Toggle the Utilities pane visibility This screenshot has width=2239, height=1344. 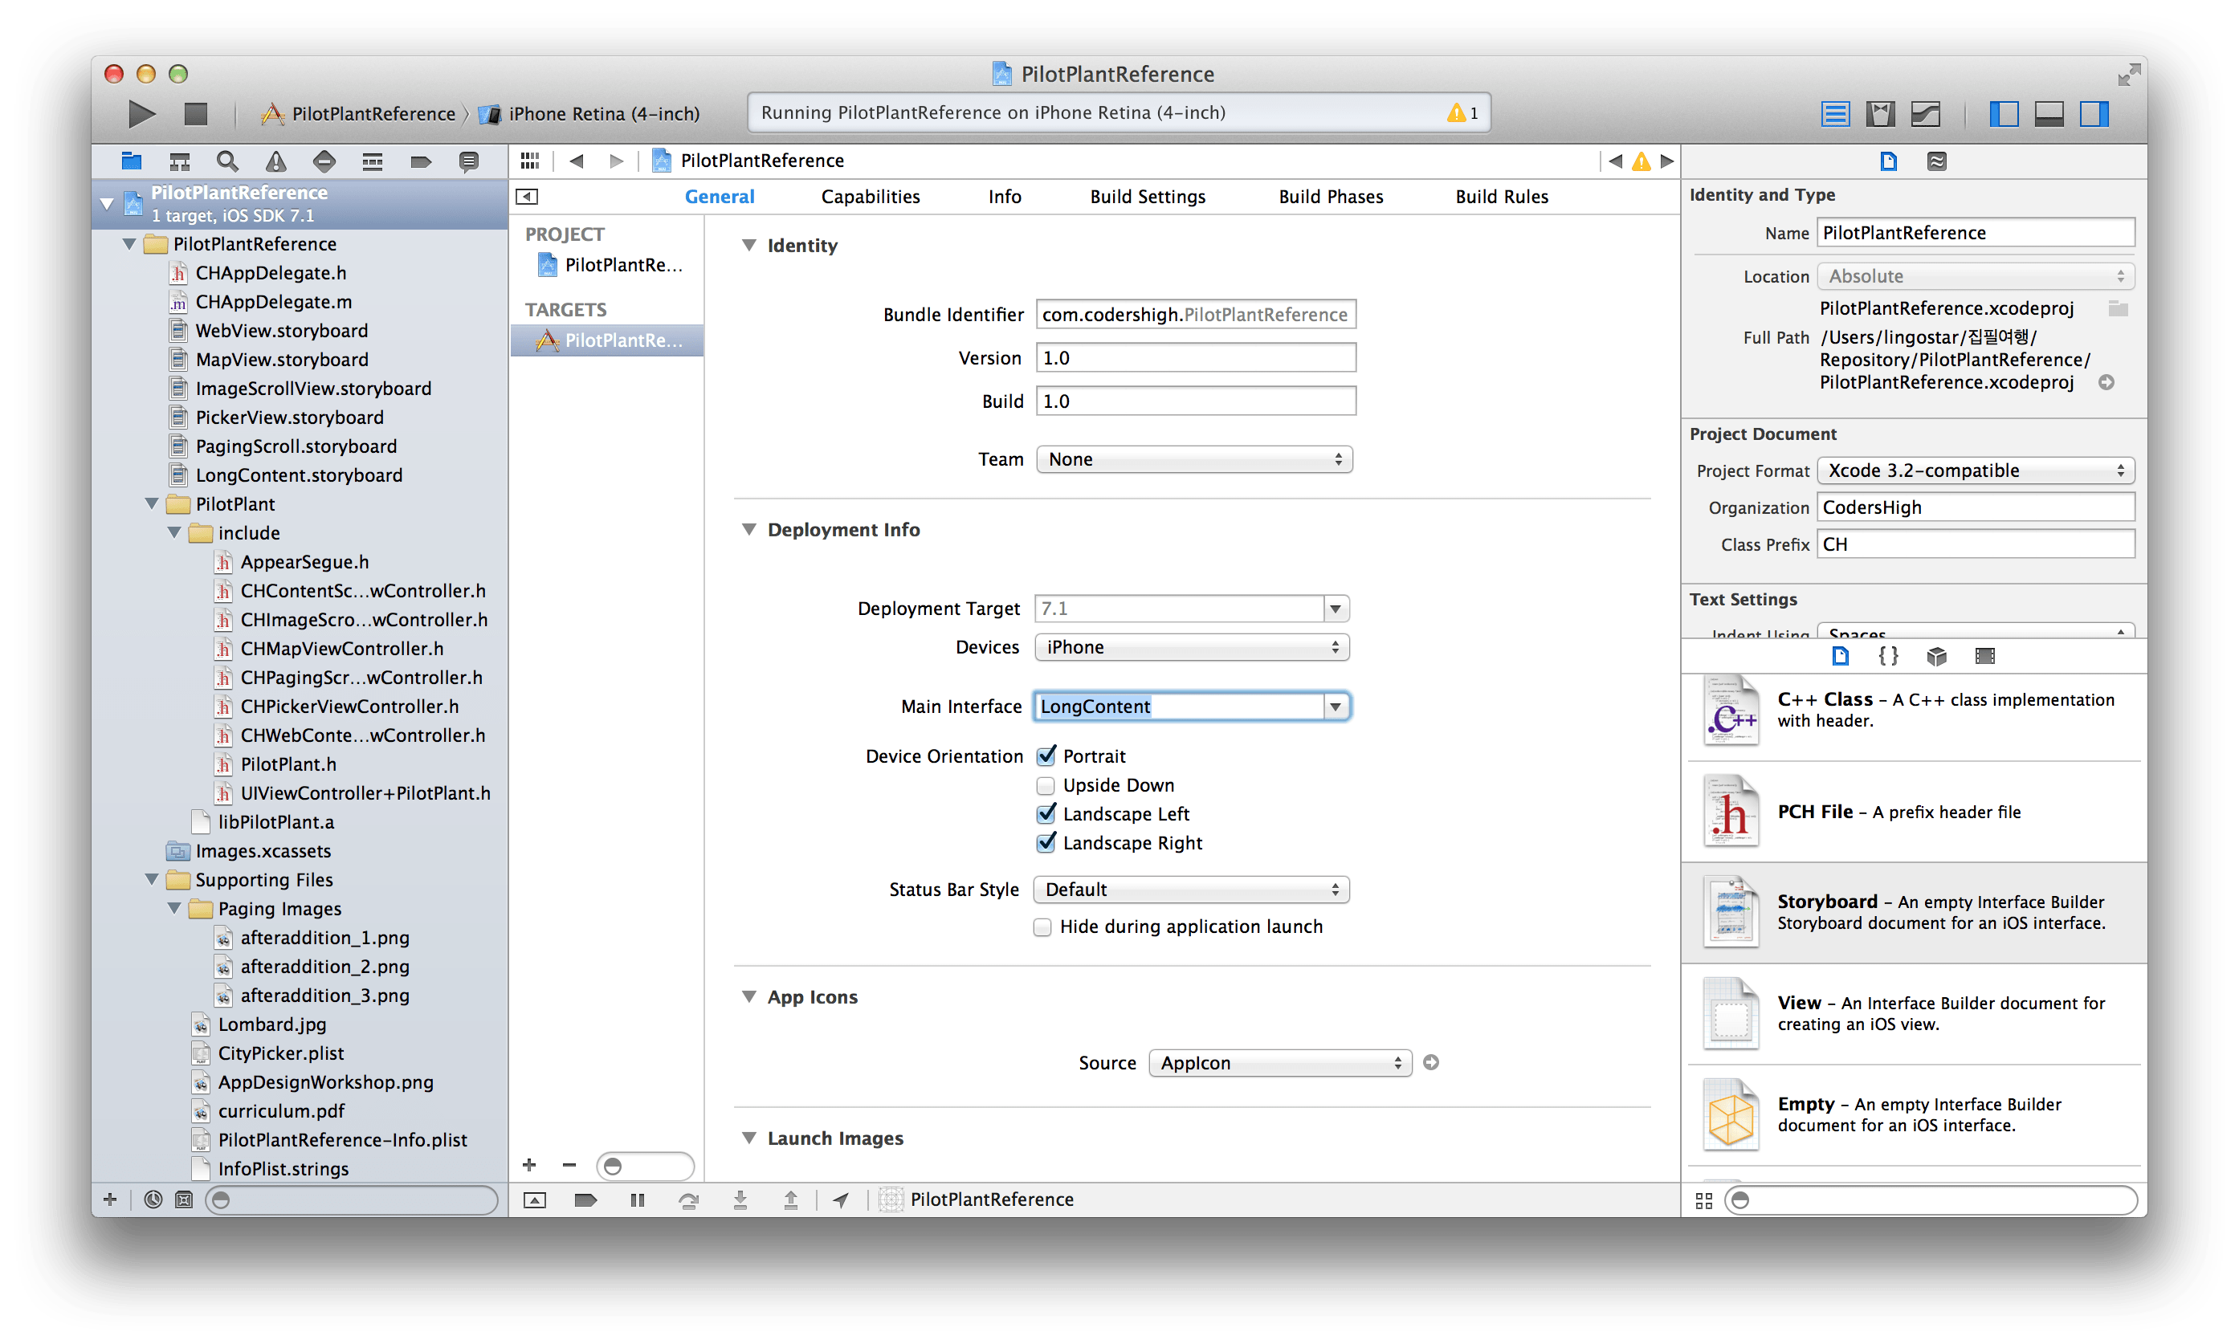[2094, 113]
